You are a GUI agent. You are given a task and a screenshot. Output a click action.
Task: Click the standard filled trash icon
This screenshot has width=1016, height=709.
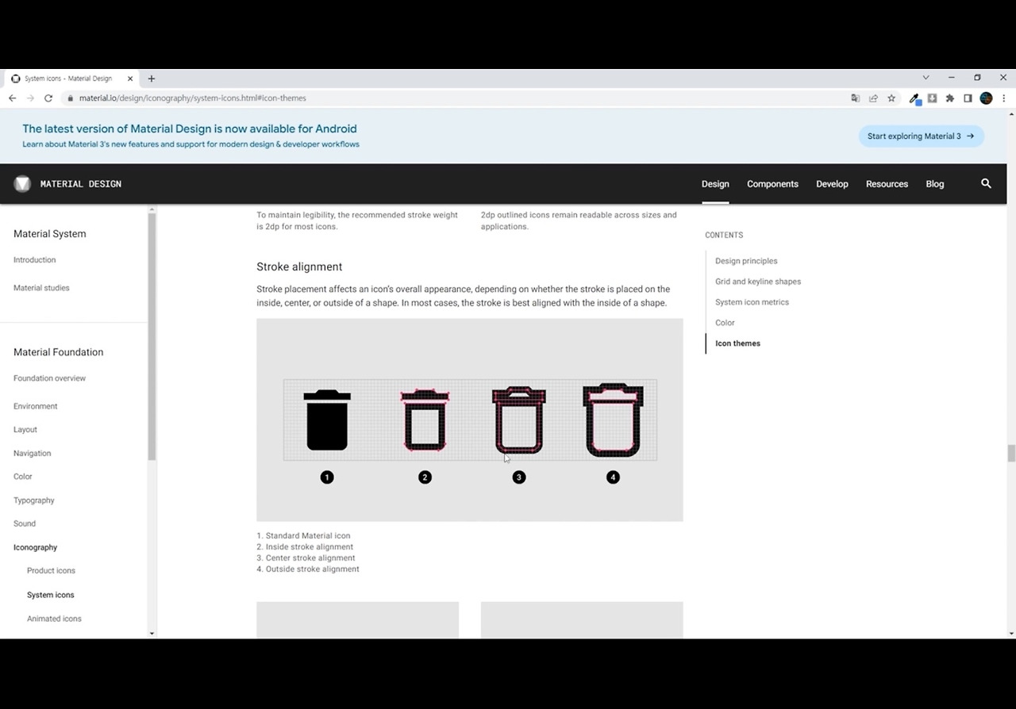click(x=327, y=420)
